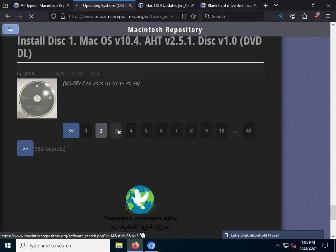
Task: Go to results page 1
Action: pyautogui.click(x=86, y=131)
